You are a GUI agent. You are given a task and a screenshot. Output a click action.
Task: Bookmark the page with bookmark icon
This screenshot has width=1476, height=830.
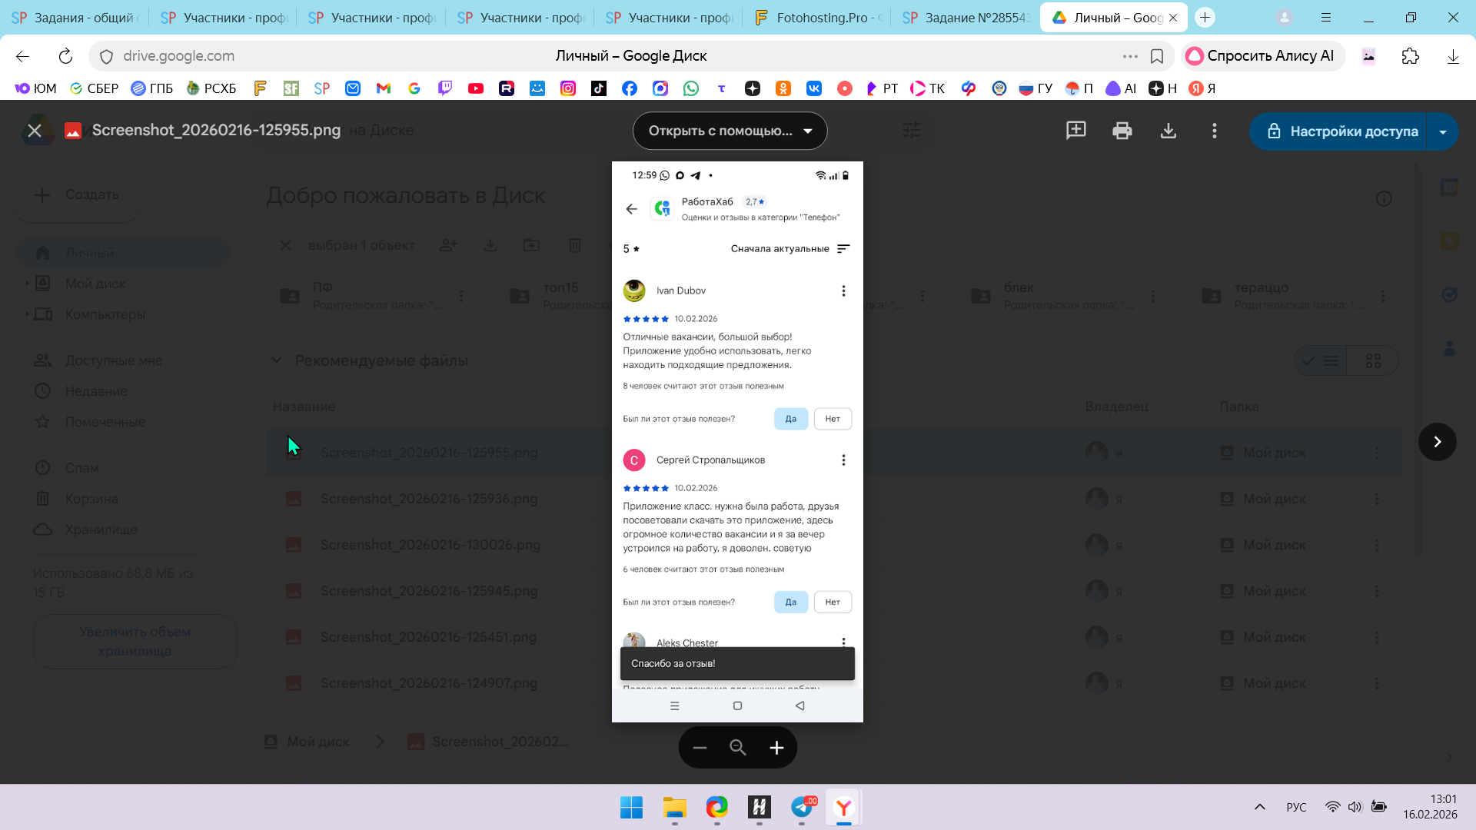coord(1156,56)
